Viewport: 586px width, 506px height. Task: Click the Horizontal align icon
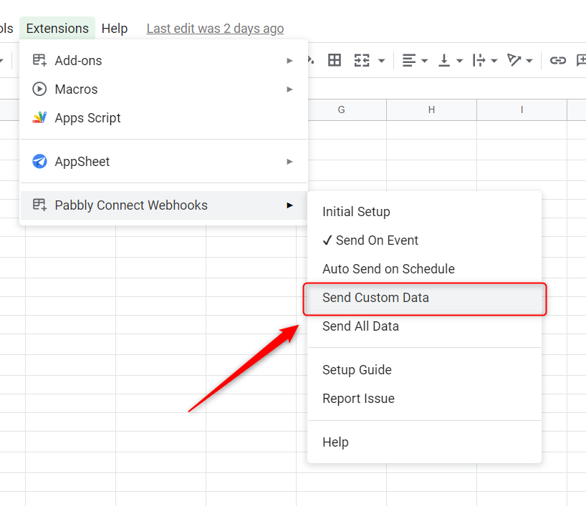[409, 60]
